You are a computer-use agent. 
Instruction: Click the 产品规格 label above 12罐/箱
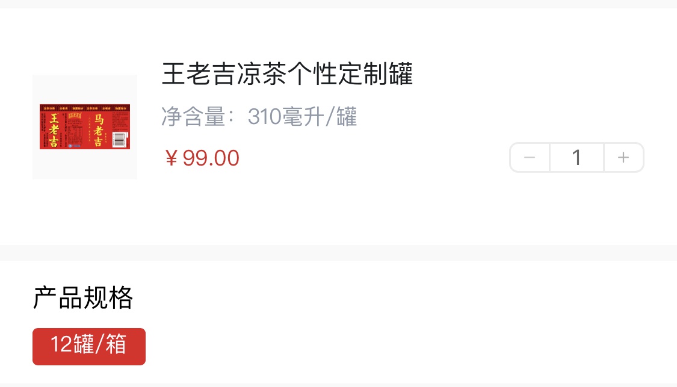(83, 297)
